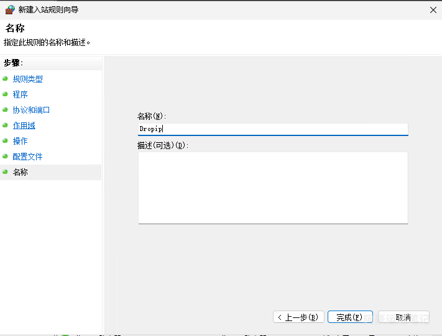Image resolution: width=442 pixels, height=336 pixels.
Task: Open the 程序 step in sidebar
Action: pos(21,94)
